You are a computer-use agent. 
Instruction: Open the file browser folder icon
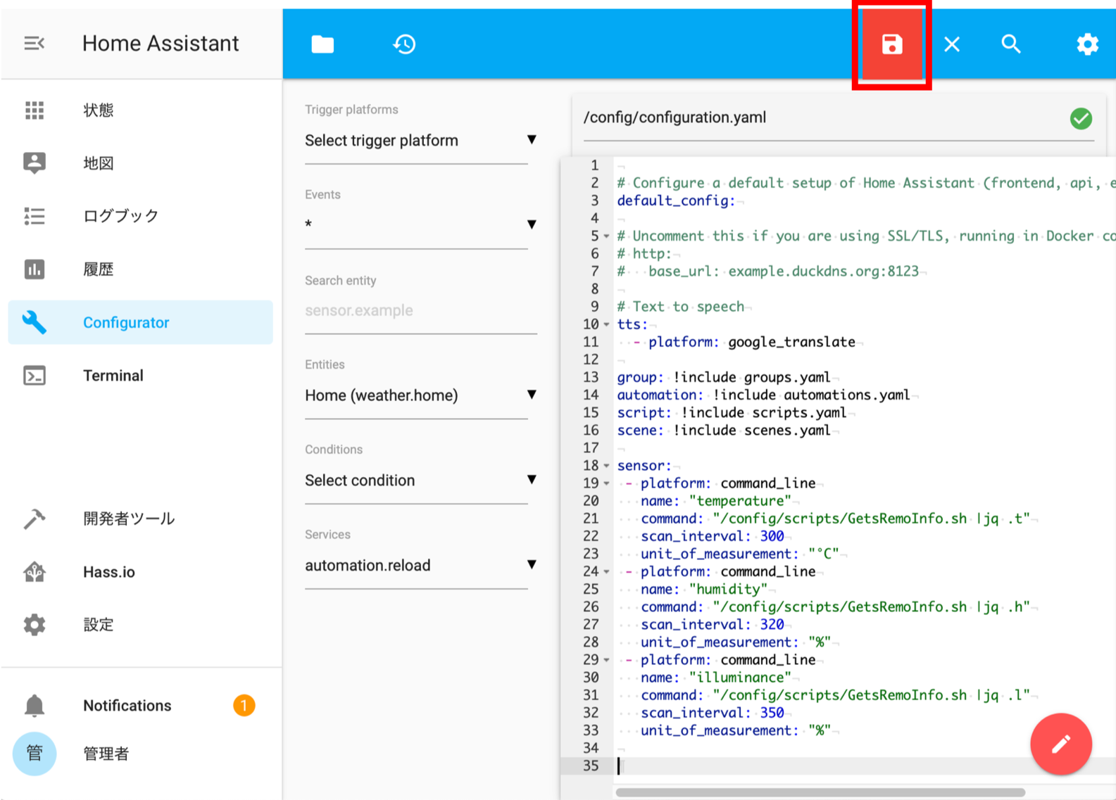pos(322,44)
